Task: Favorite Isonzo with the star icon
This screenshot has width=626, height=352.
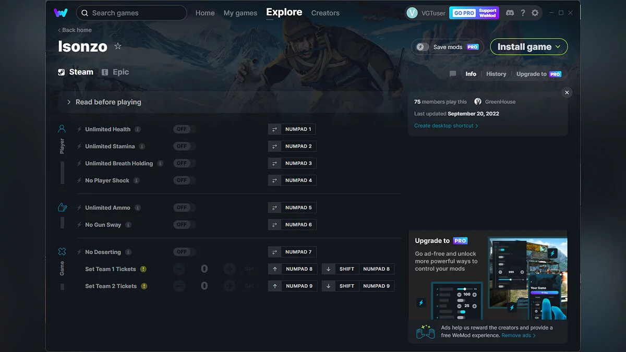Action: click(118, 46)
